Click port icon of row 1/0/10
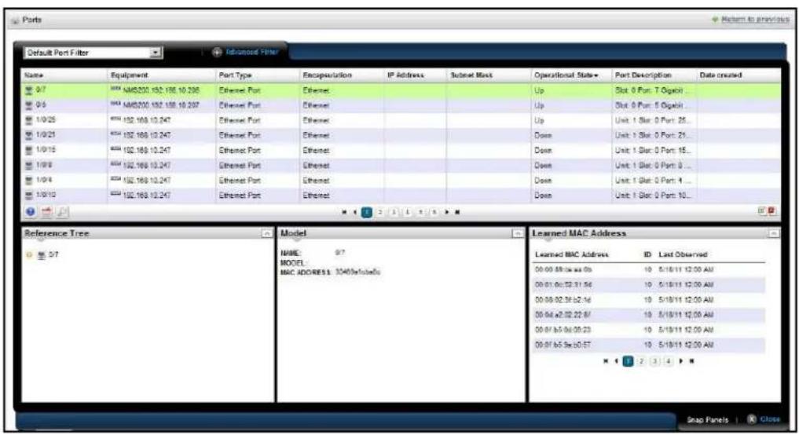 point(29,195)
